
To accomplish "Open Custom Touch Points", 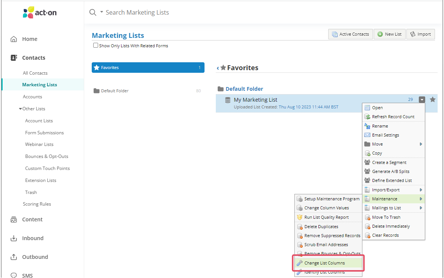I will (x=47, y=168).
